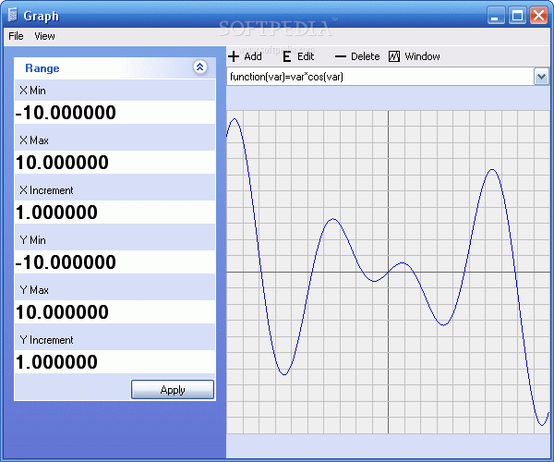The height and width of the screenshot is (462, 554).
Task: Click the Edit E icon
Action: pos(287,56)
